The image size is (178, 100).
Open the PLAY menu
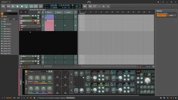9,6
